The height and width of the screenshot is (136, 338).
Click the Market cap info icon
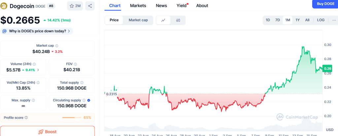pyautogui.click(x=57, y=46)
